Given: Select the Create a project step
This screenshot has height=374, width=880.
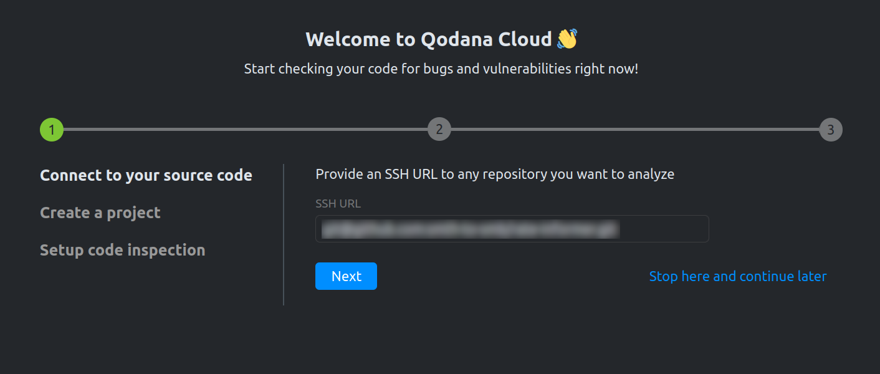Looking at the screenshot, I should pyautogui.click(x=100, y=213).
